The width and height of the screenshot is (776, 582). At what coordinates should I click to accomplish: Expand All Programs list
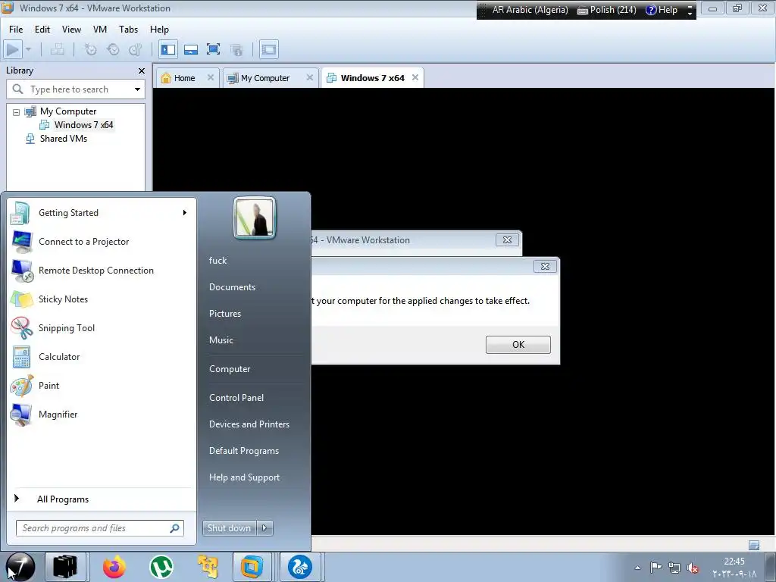(x=62, y=499)
